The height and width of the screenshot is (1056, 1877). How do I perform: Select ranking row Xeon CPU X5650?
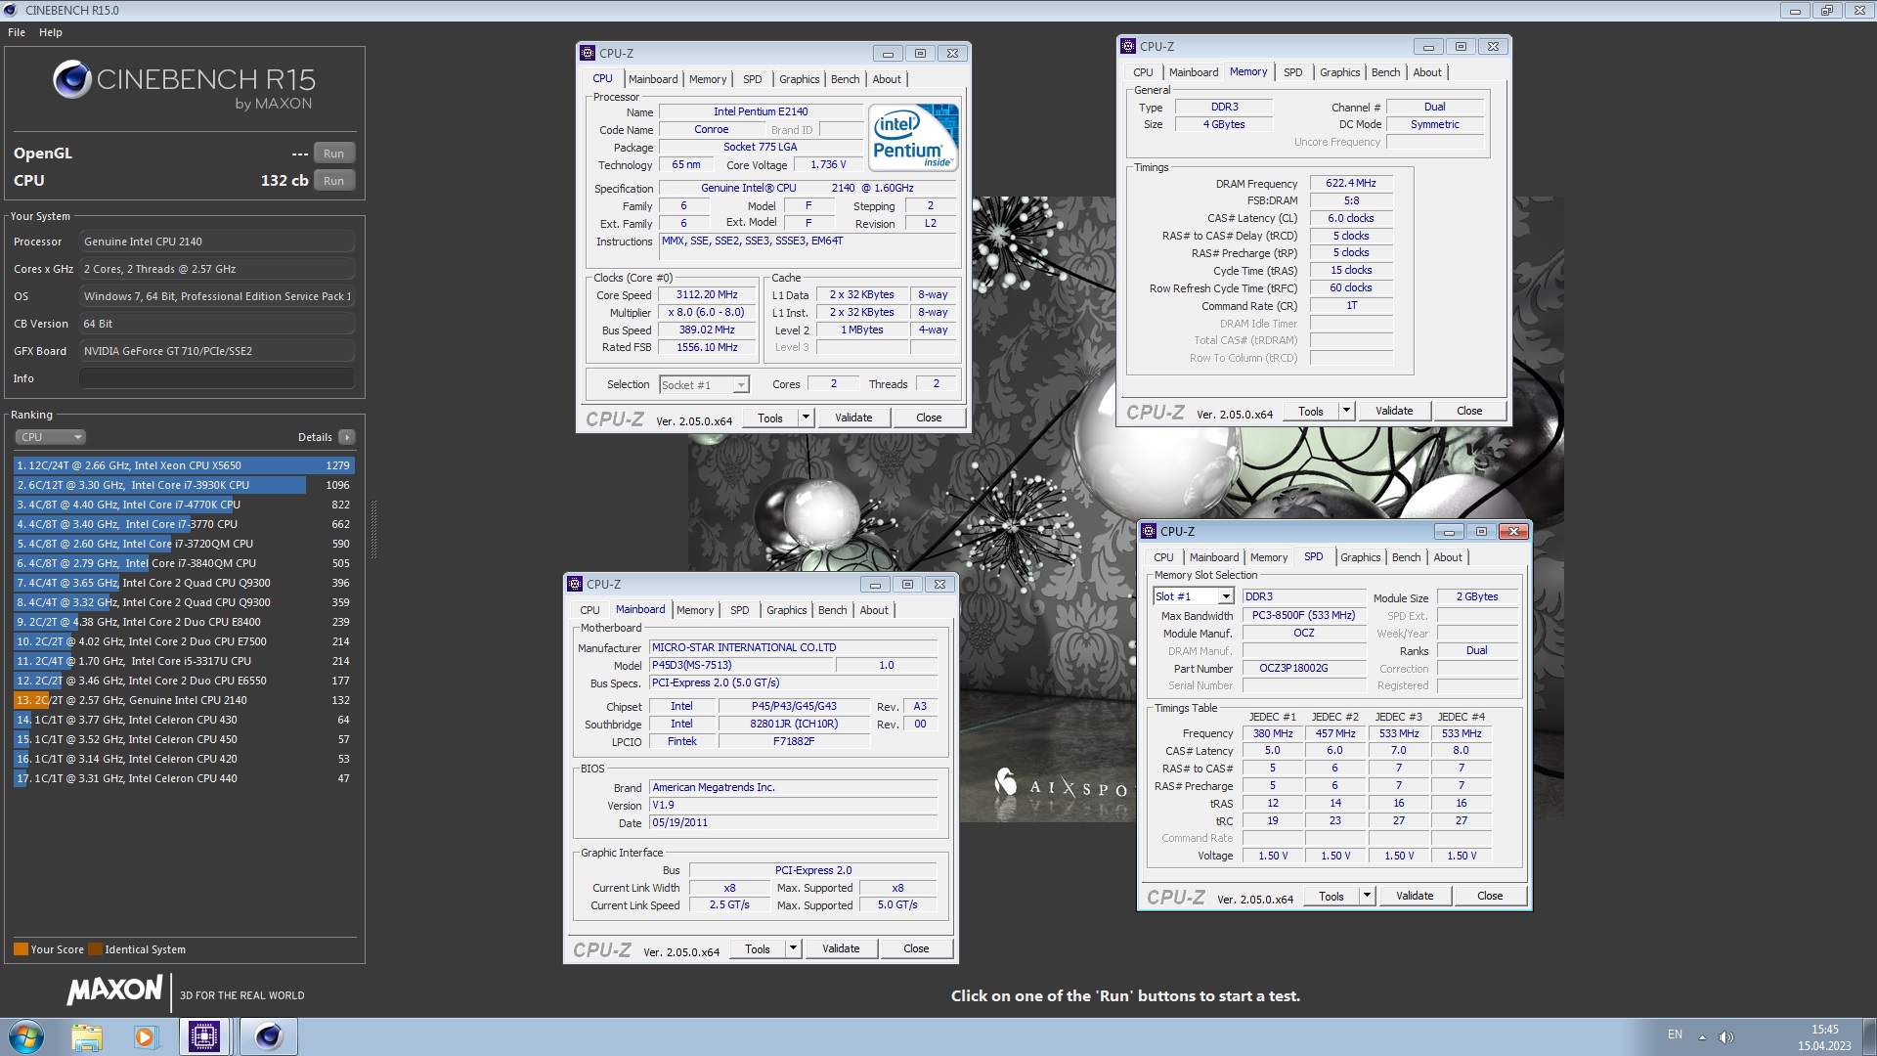coord(184,465)
